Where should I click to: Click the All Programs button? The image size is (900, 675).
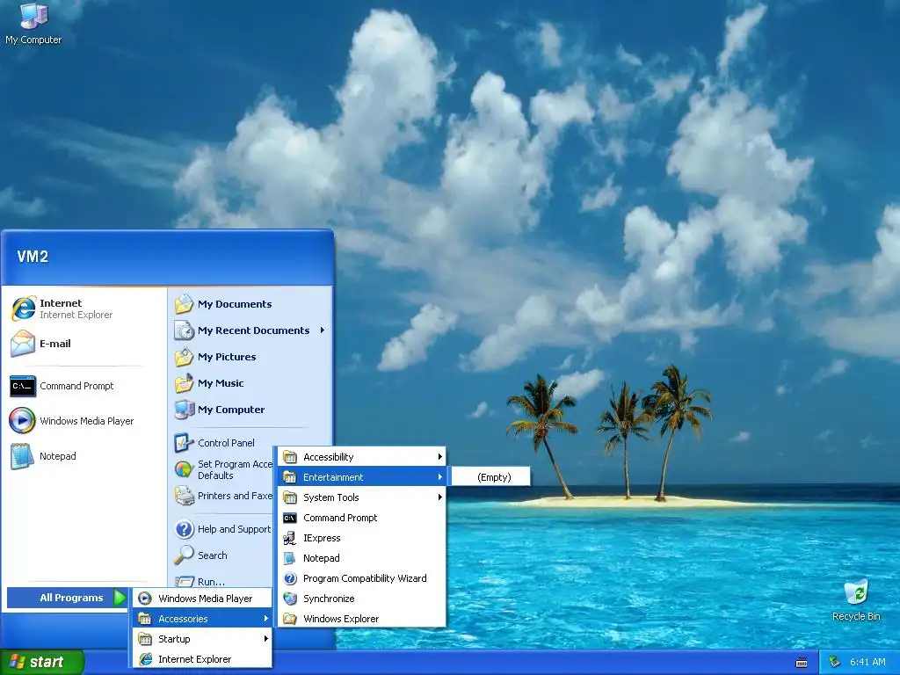67,598
